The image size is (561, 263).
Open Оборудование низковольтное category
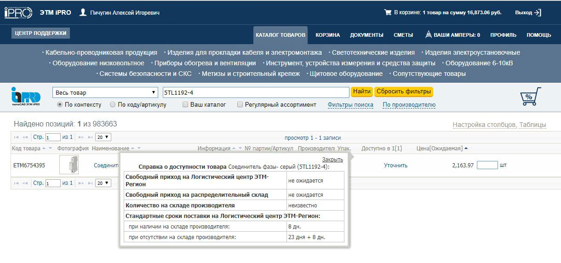98,63
